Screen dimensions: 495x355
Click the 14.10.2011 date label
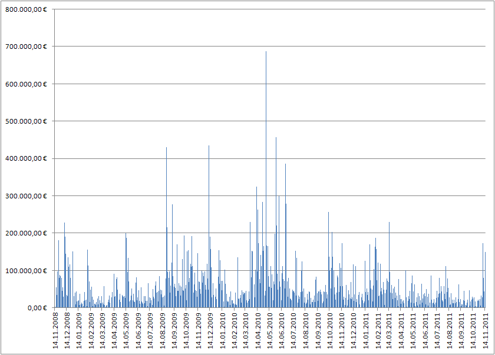[x=473, y=330]
